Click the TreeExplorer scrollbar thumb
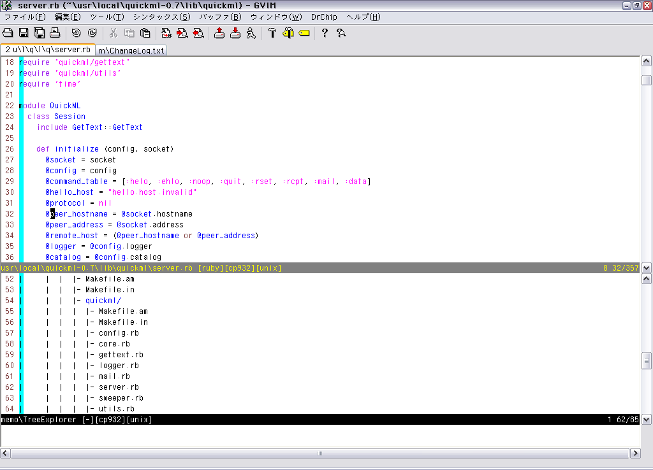Viewport: 653px width, 470px height. point(647,360)
